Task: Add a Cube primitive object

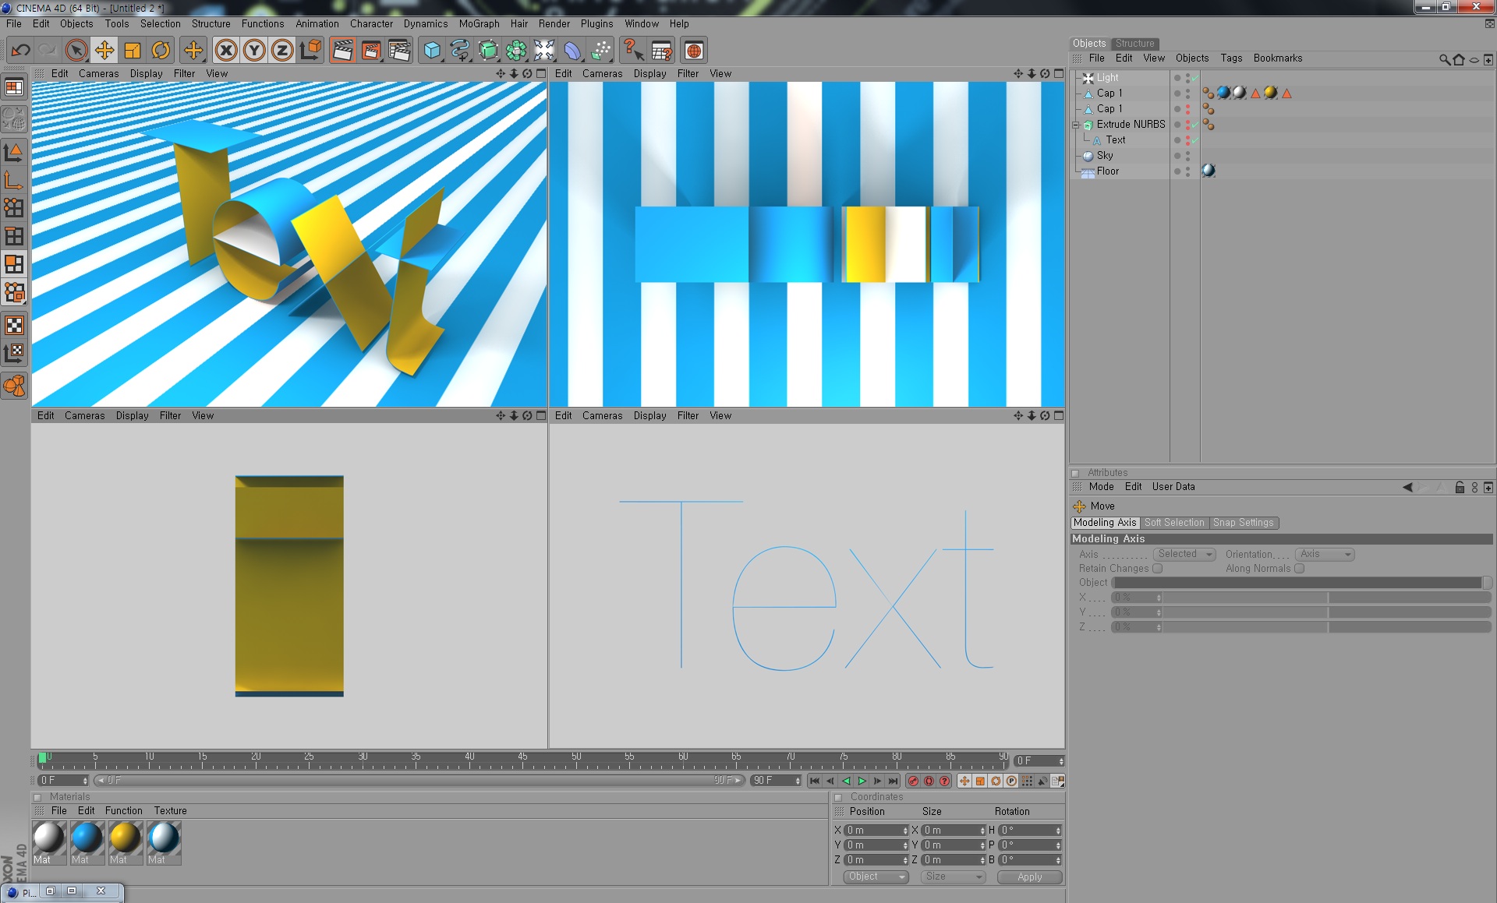Action: (x=431, y=51)
